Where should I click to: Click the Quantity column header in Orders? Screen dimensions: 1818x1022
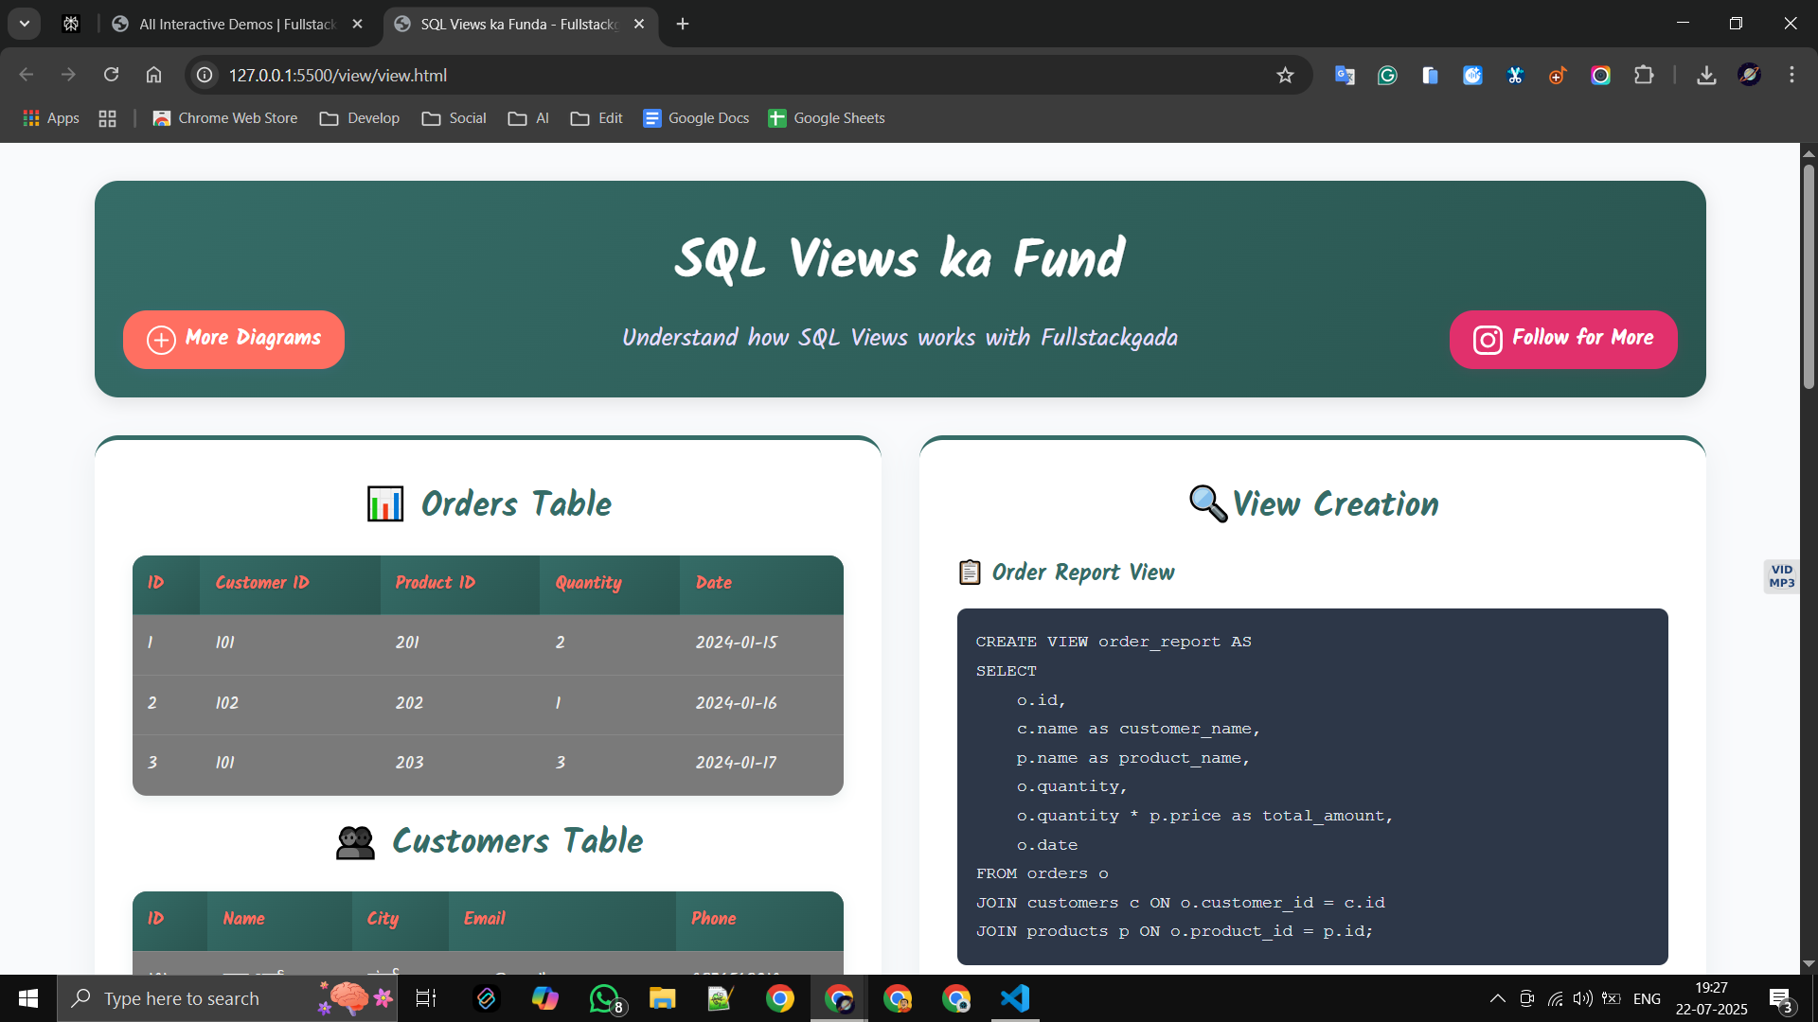[610, 583]
